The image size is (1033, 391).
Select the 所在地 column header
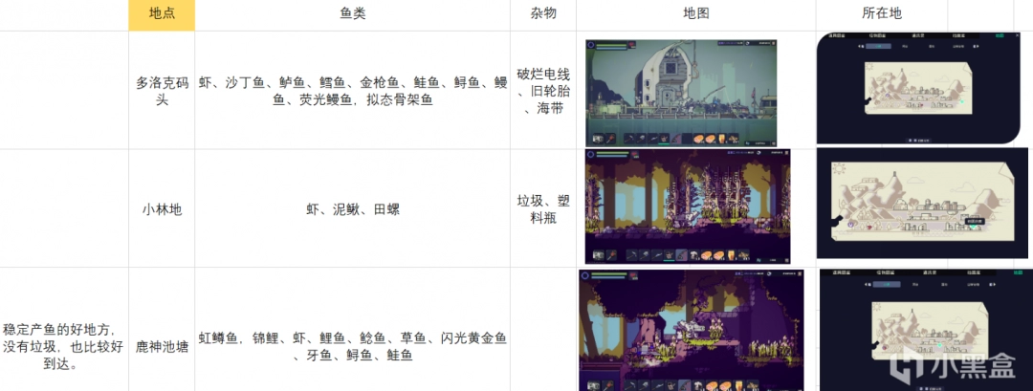click(x=882, y=14)
